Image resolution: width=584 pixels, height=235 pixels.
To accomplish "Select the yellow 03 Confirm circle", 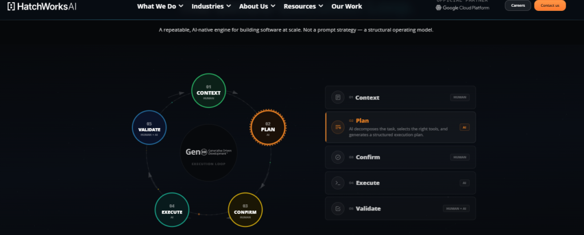I will (245, 210).
